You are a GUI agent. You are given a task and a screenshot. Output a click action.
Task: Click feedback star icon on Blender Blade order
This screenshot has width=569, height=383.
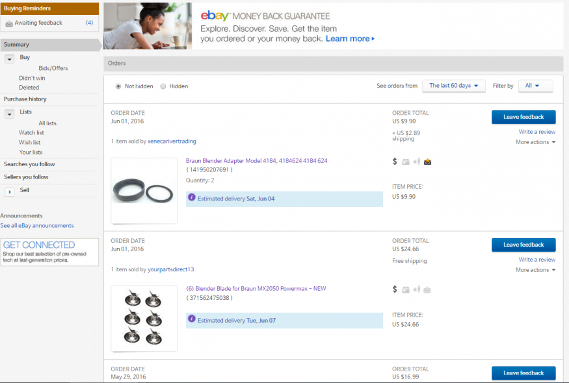coord(416,290)
